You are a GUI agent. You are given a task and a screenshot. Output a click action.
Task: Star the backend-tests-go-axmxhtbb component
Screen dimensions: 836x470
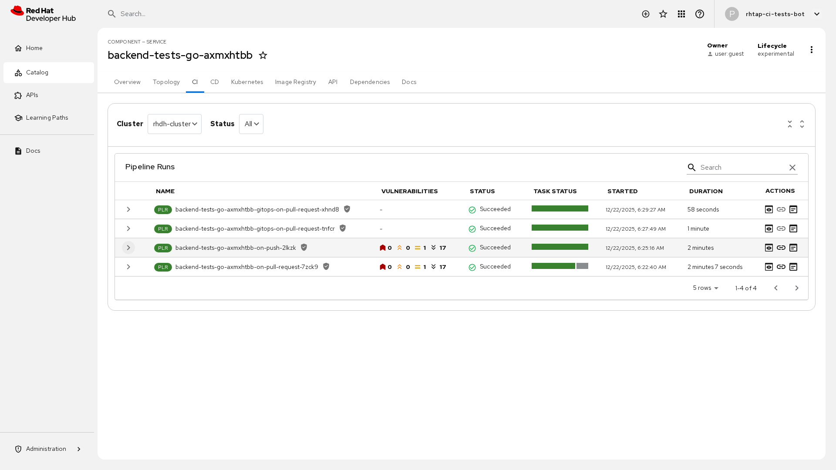pos(263,55)
